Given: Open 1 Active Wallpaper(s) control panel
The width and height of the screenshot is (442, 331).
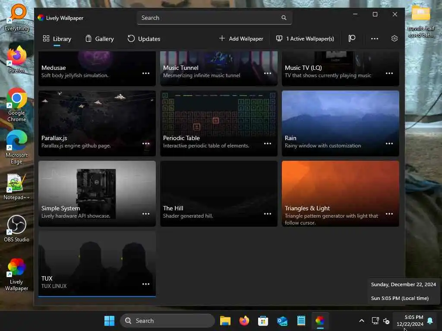Looking at the screenshot, I should tap(305, 38).
